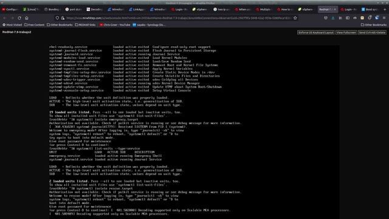Open the Library icon in the toolbar
The height and width of the screenshot is (219, 389).
tap(340, 18)
